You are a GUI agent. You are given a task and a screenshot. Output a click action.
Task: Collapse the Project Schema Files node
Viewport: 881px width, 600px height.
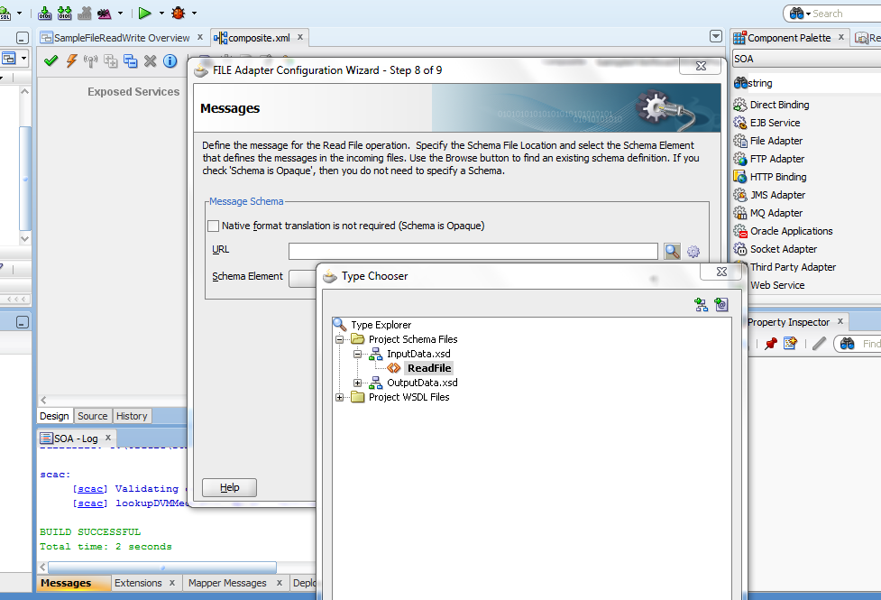coord(339,339)
